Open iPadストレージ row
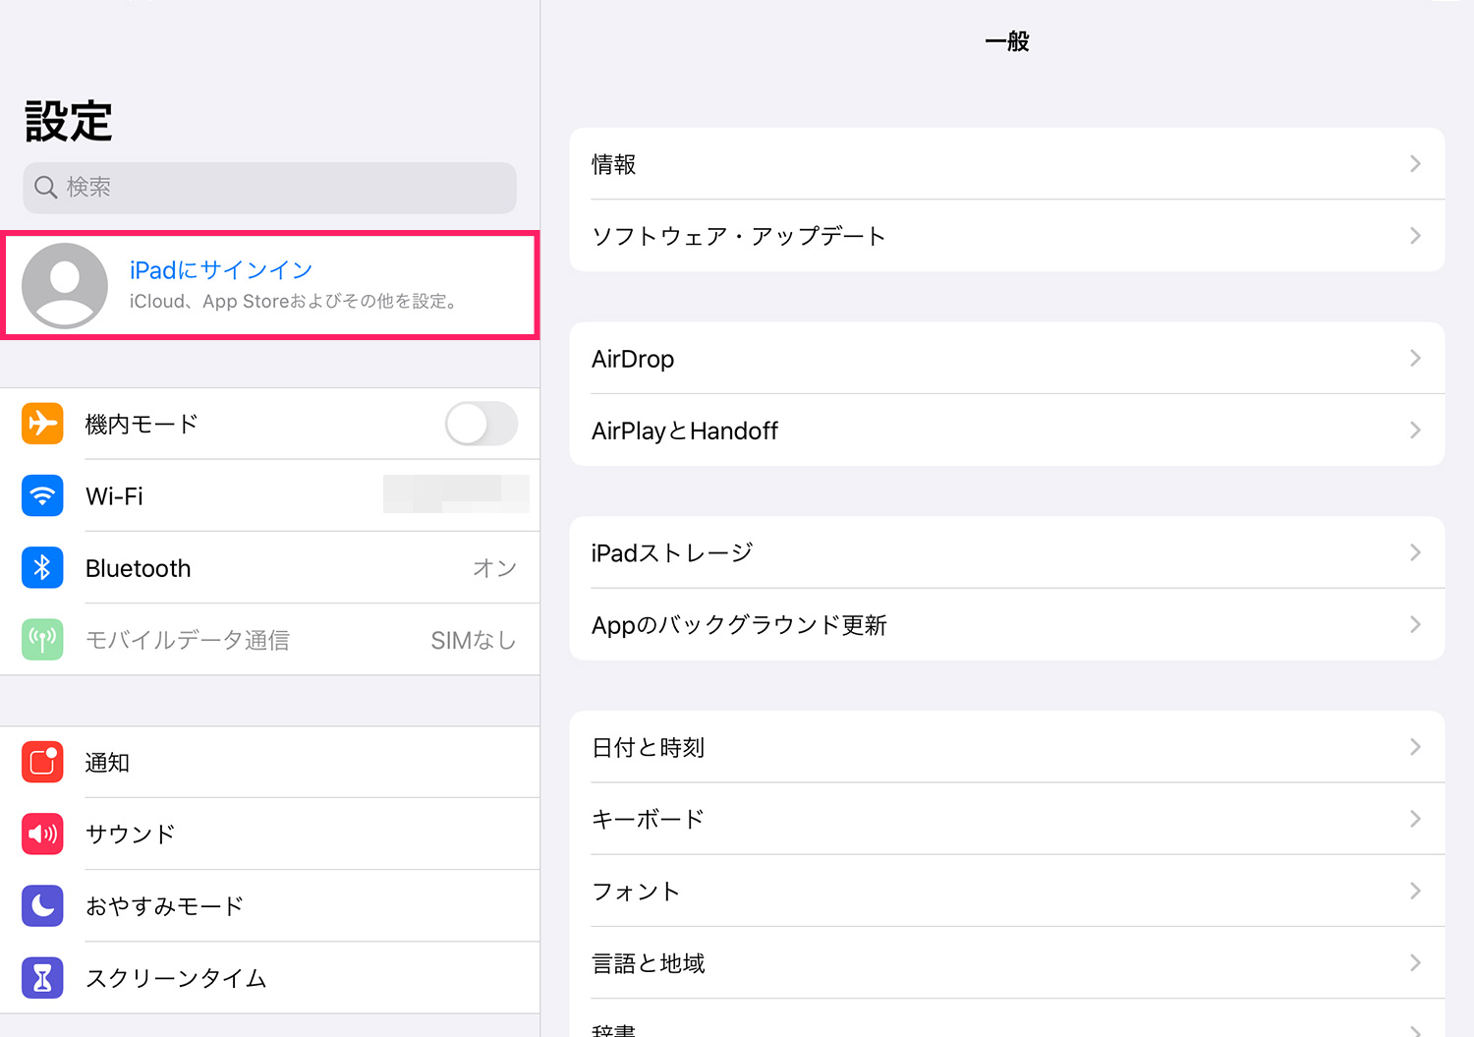1474x1037 pixels. coord(1007,552)
